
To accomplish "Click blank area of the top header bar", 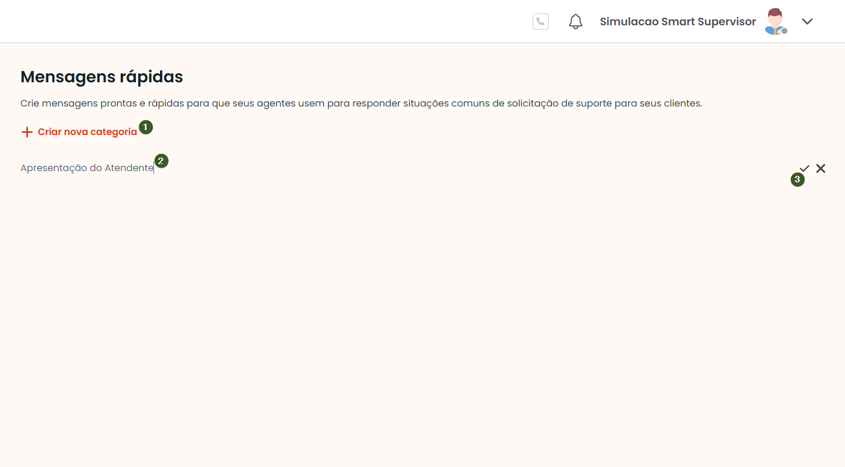I will coord(269,22).
